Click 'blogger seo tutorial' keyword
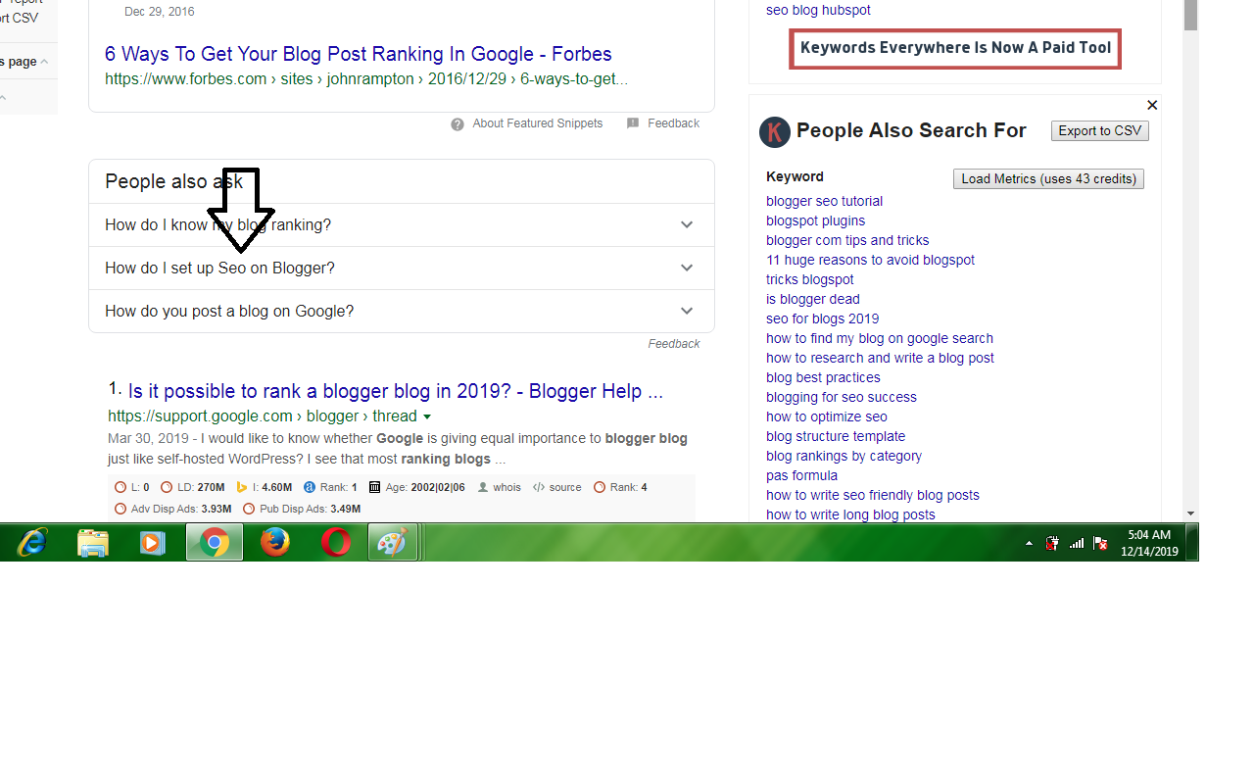The width and height of the screenshot is (1254, 784). pos(824,201)
